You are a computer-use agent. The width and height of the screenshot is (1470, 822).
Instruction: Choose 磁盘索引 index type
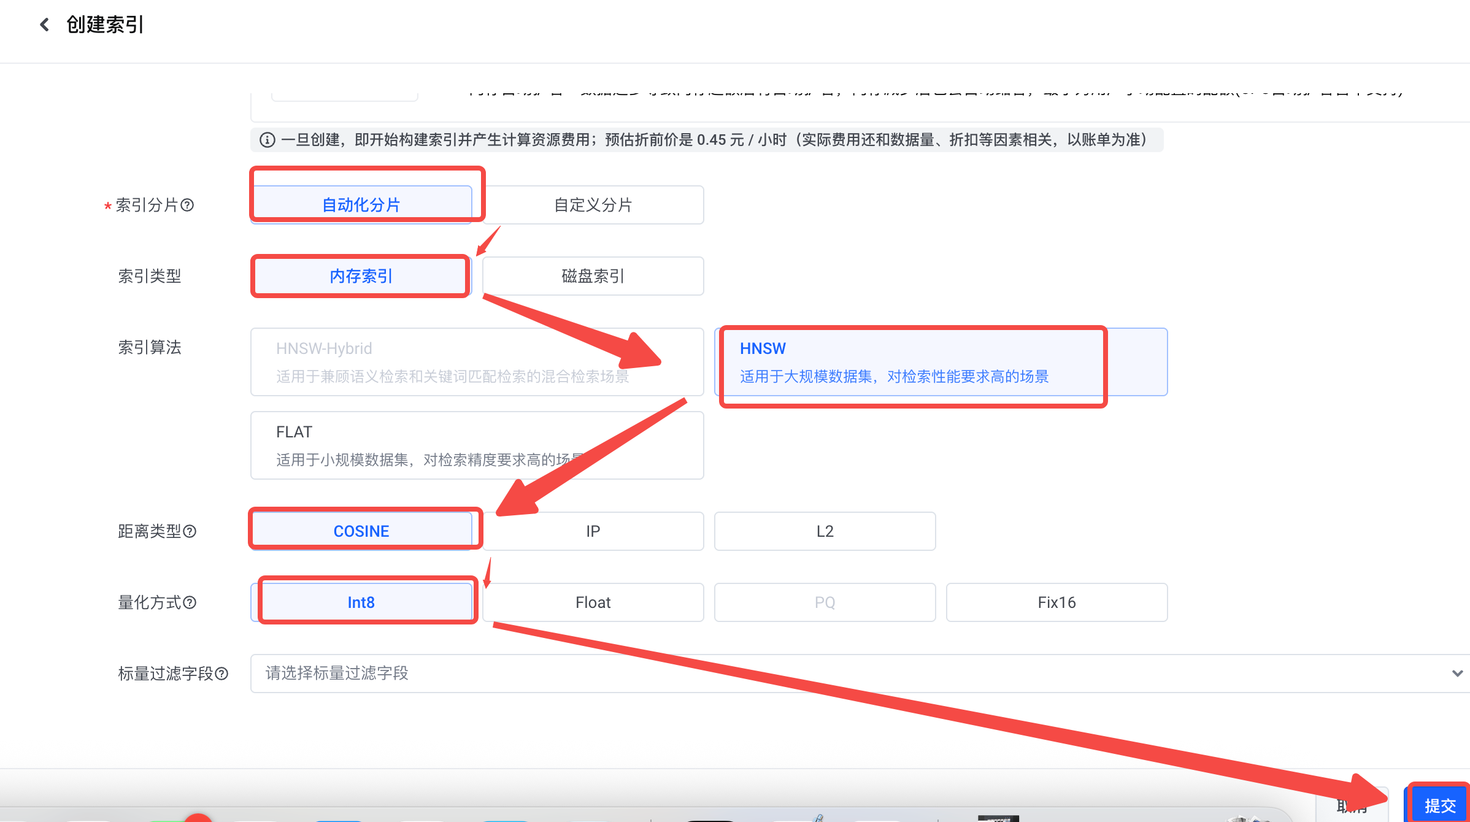coord(593,276)
